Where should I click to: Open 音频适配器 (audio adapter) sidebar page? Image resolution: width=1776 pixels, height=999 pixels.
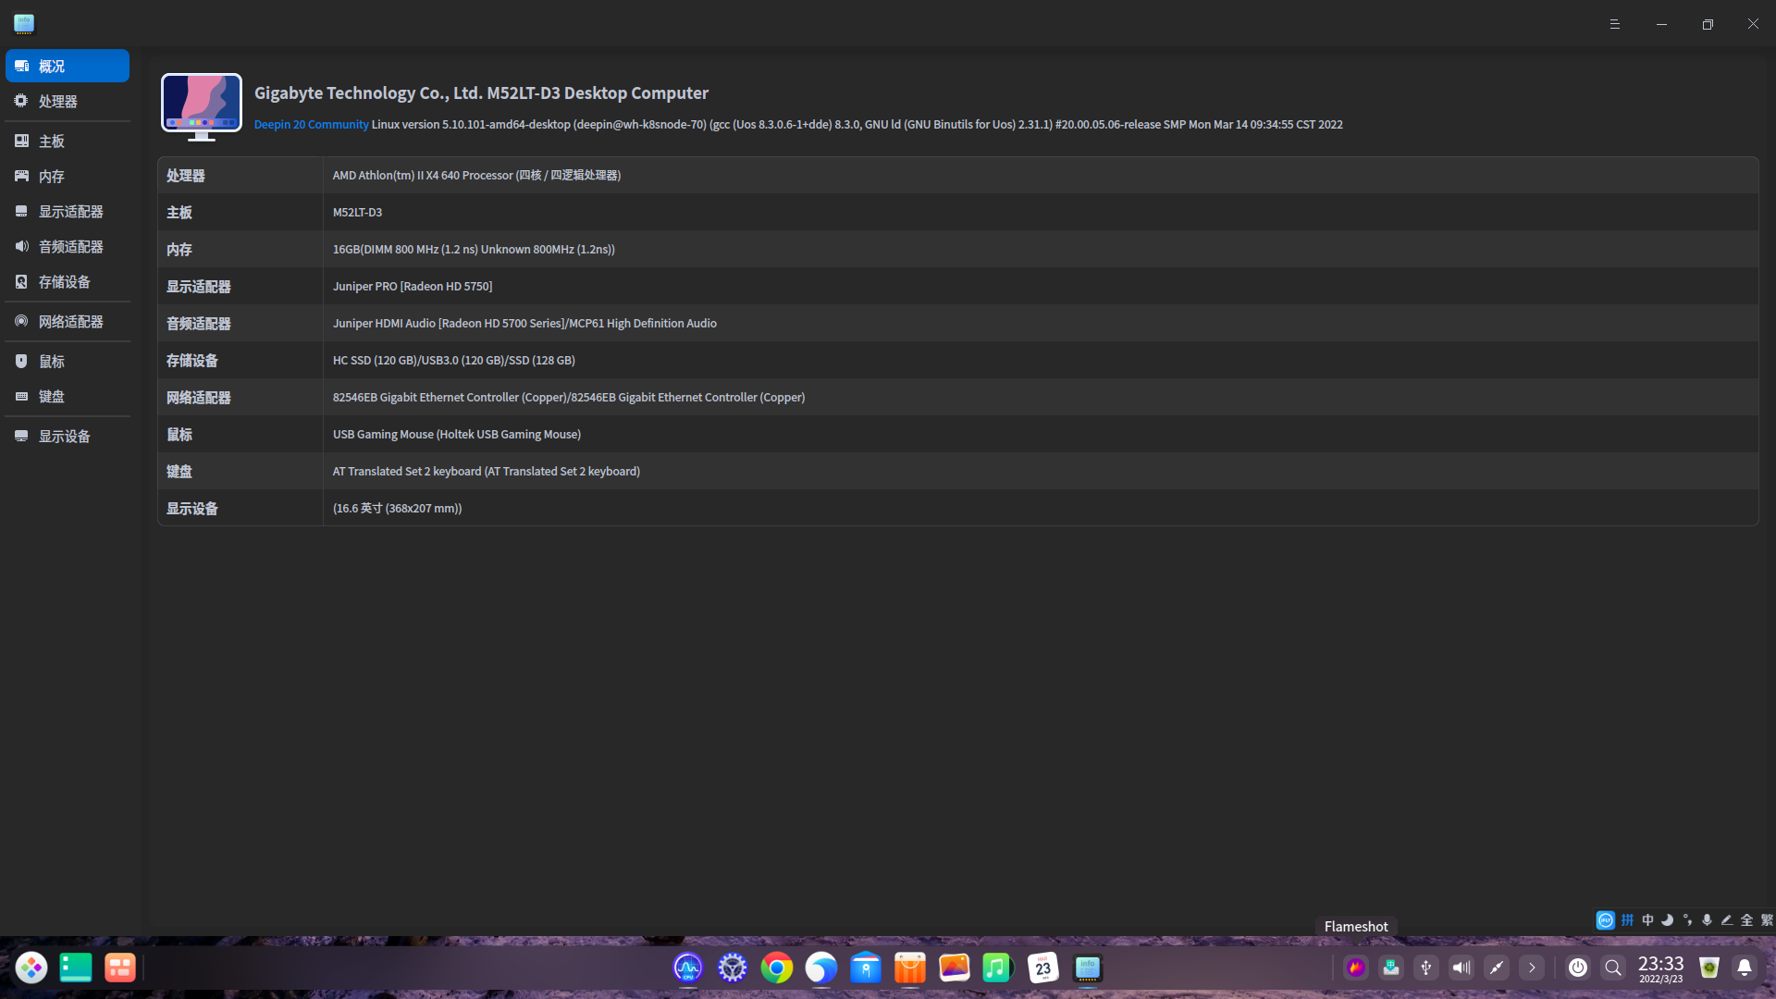[70, 247]
